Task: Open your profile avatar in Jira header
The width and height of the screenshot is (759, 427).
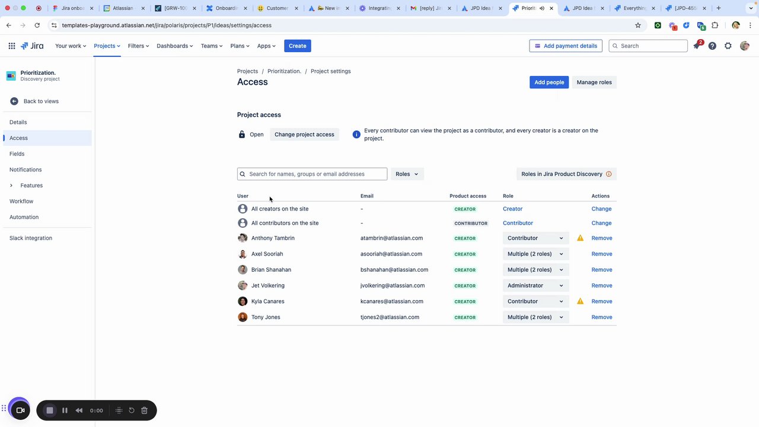Action: tap(745, 46)
